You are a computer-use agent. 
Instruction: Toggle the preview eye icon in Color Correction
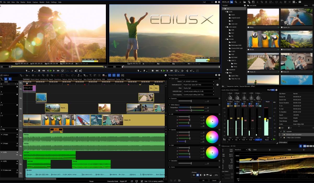[194, 175]
